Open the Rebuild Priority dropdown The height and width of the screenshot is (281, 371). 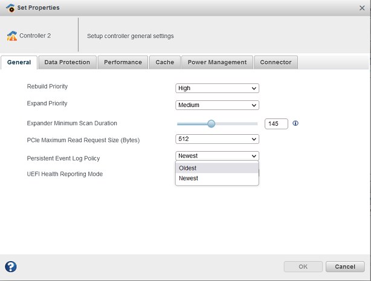(x=217, y=88)
